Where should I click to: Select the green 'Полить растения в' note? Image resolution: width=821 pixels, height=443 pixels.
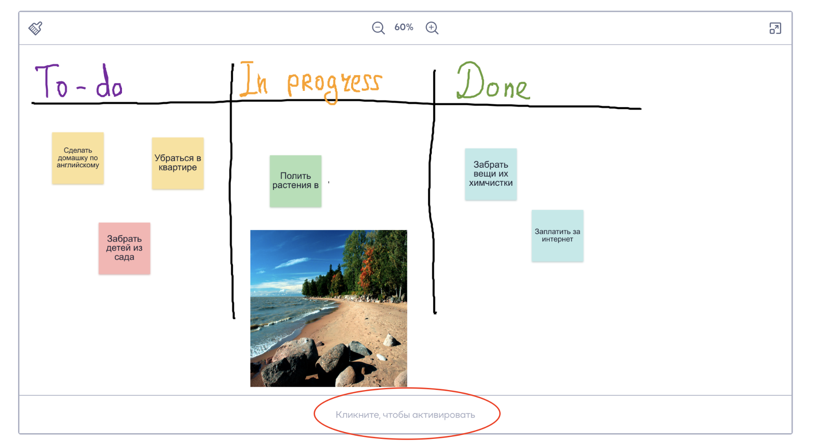pyautogui.click(x=296, y=181)
